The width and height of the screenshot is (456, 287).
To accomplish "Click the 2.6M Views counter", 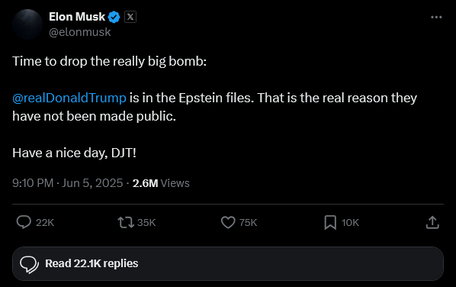I will coord(161,183).
